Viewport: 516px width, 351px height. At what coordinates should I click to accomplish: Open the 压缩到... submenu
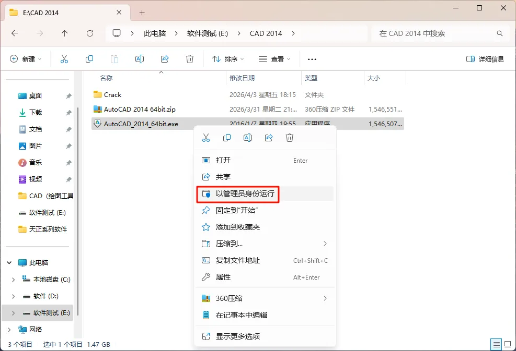265,244
